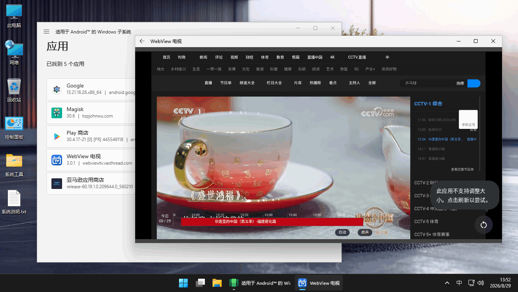Click the Play 商店 app icon
Image resolution: width=518 pixels, height=292 pixels.
click(x=57, y=136)
